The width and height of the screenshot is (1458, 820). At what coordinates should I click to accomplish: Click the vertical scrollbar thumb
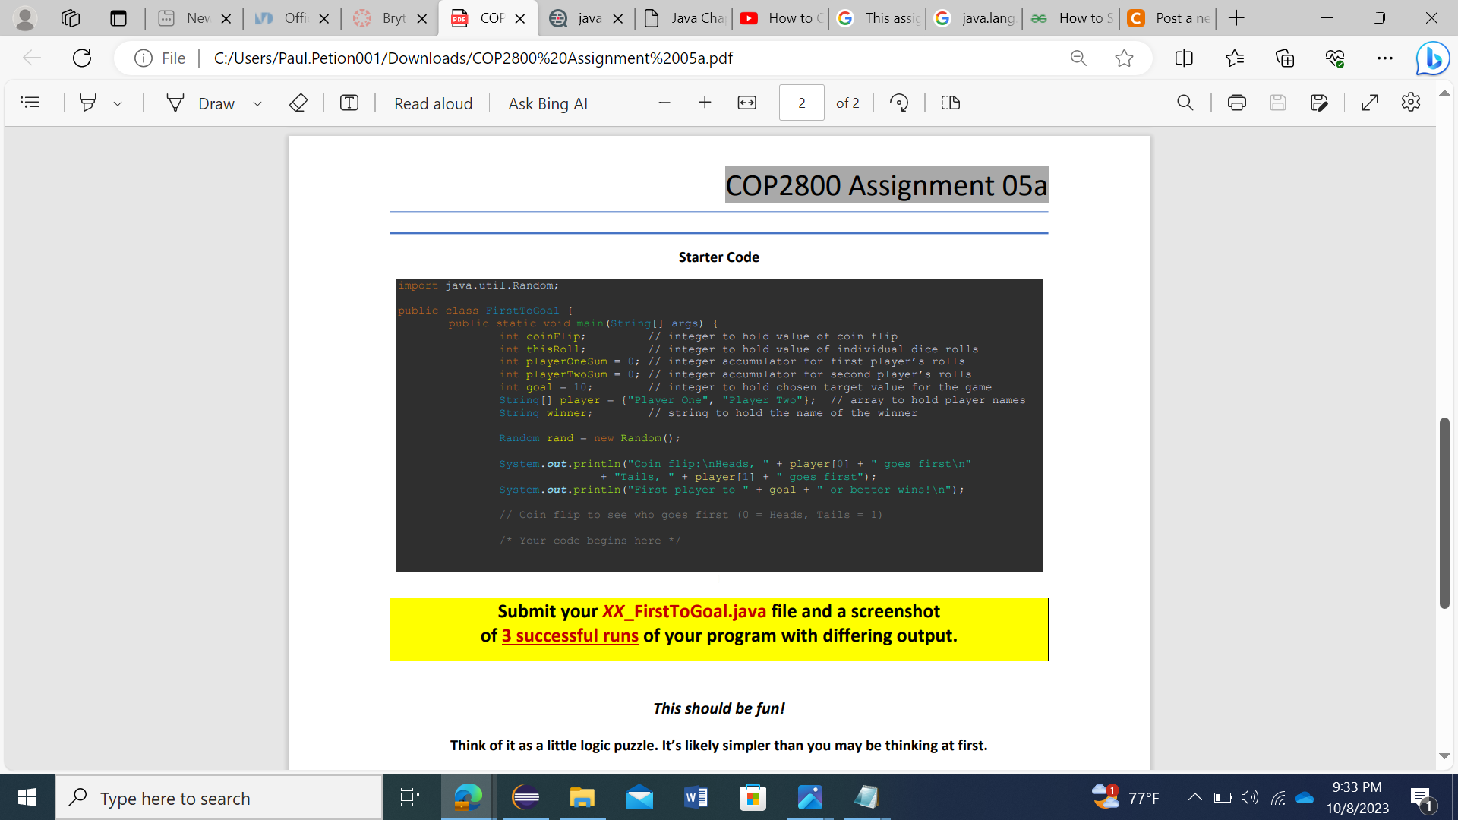tap(1444, 513)
